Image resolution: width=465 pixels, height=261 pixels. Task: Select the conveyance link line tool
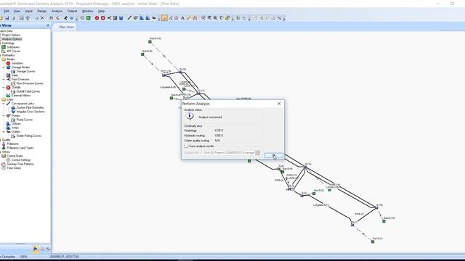tap(129, 18)
